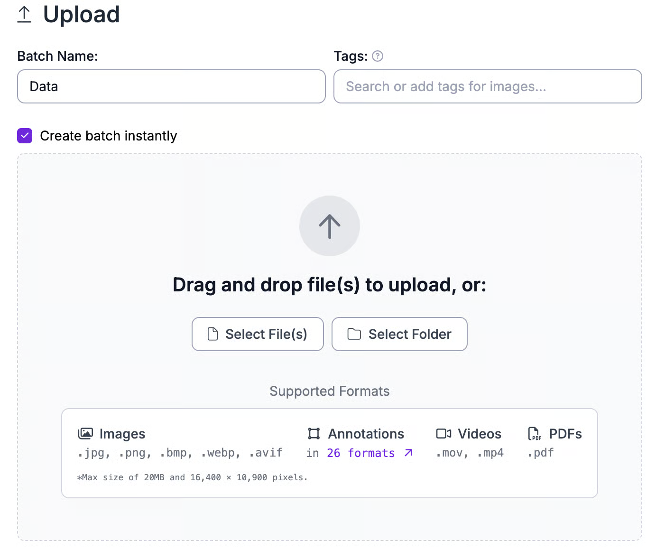Click the upload icon beside the Upload heading
Viewport: 665px width, 560px height.
(x=24, y=14)
